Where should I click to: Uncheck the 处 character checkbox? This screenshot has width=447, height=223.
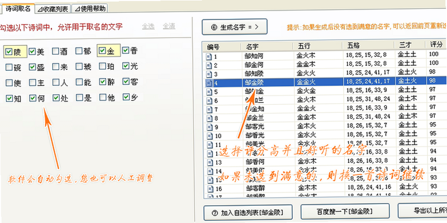(x=56, y=98)
